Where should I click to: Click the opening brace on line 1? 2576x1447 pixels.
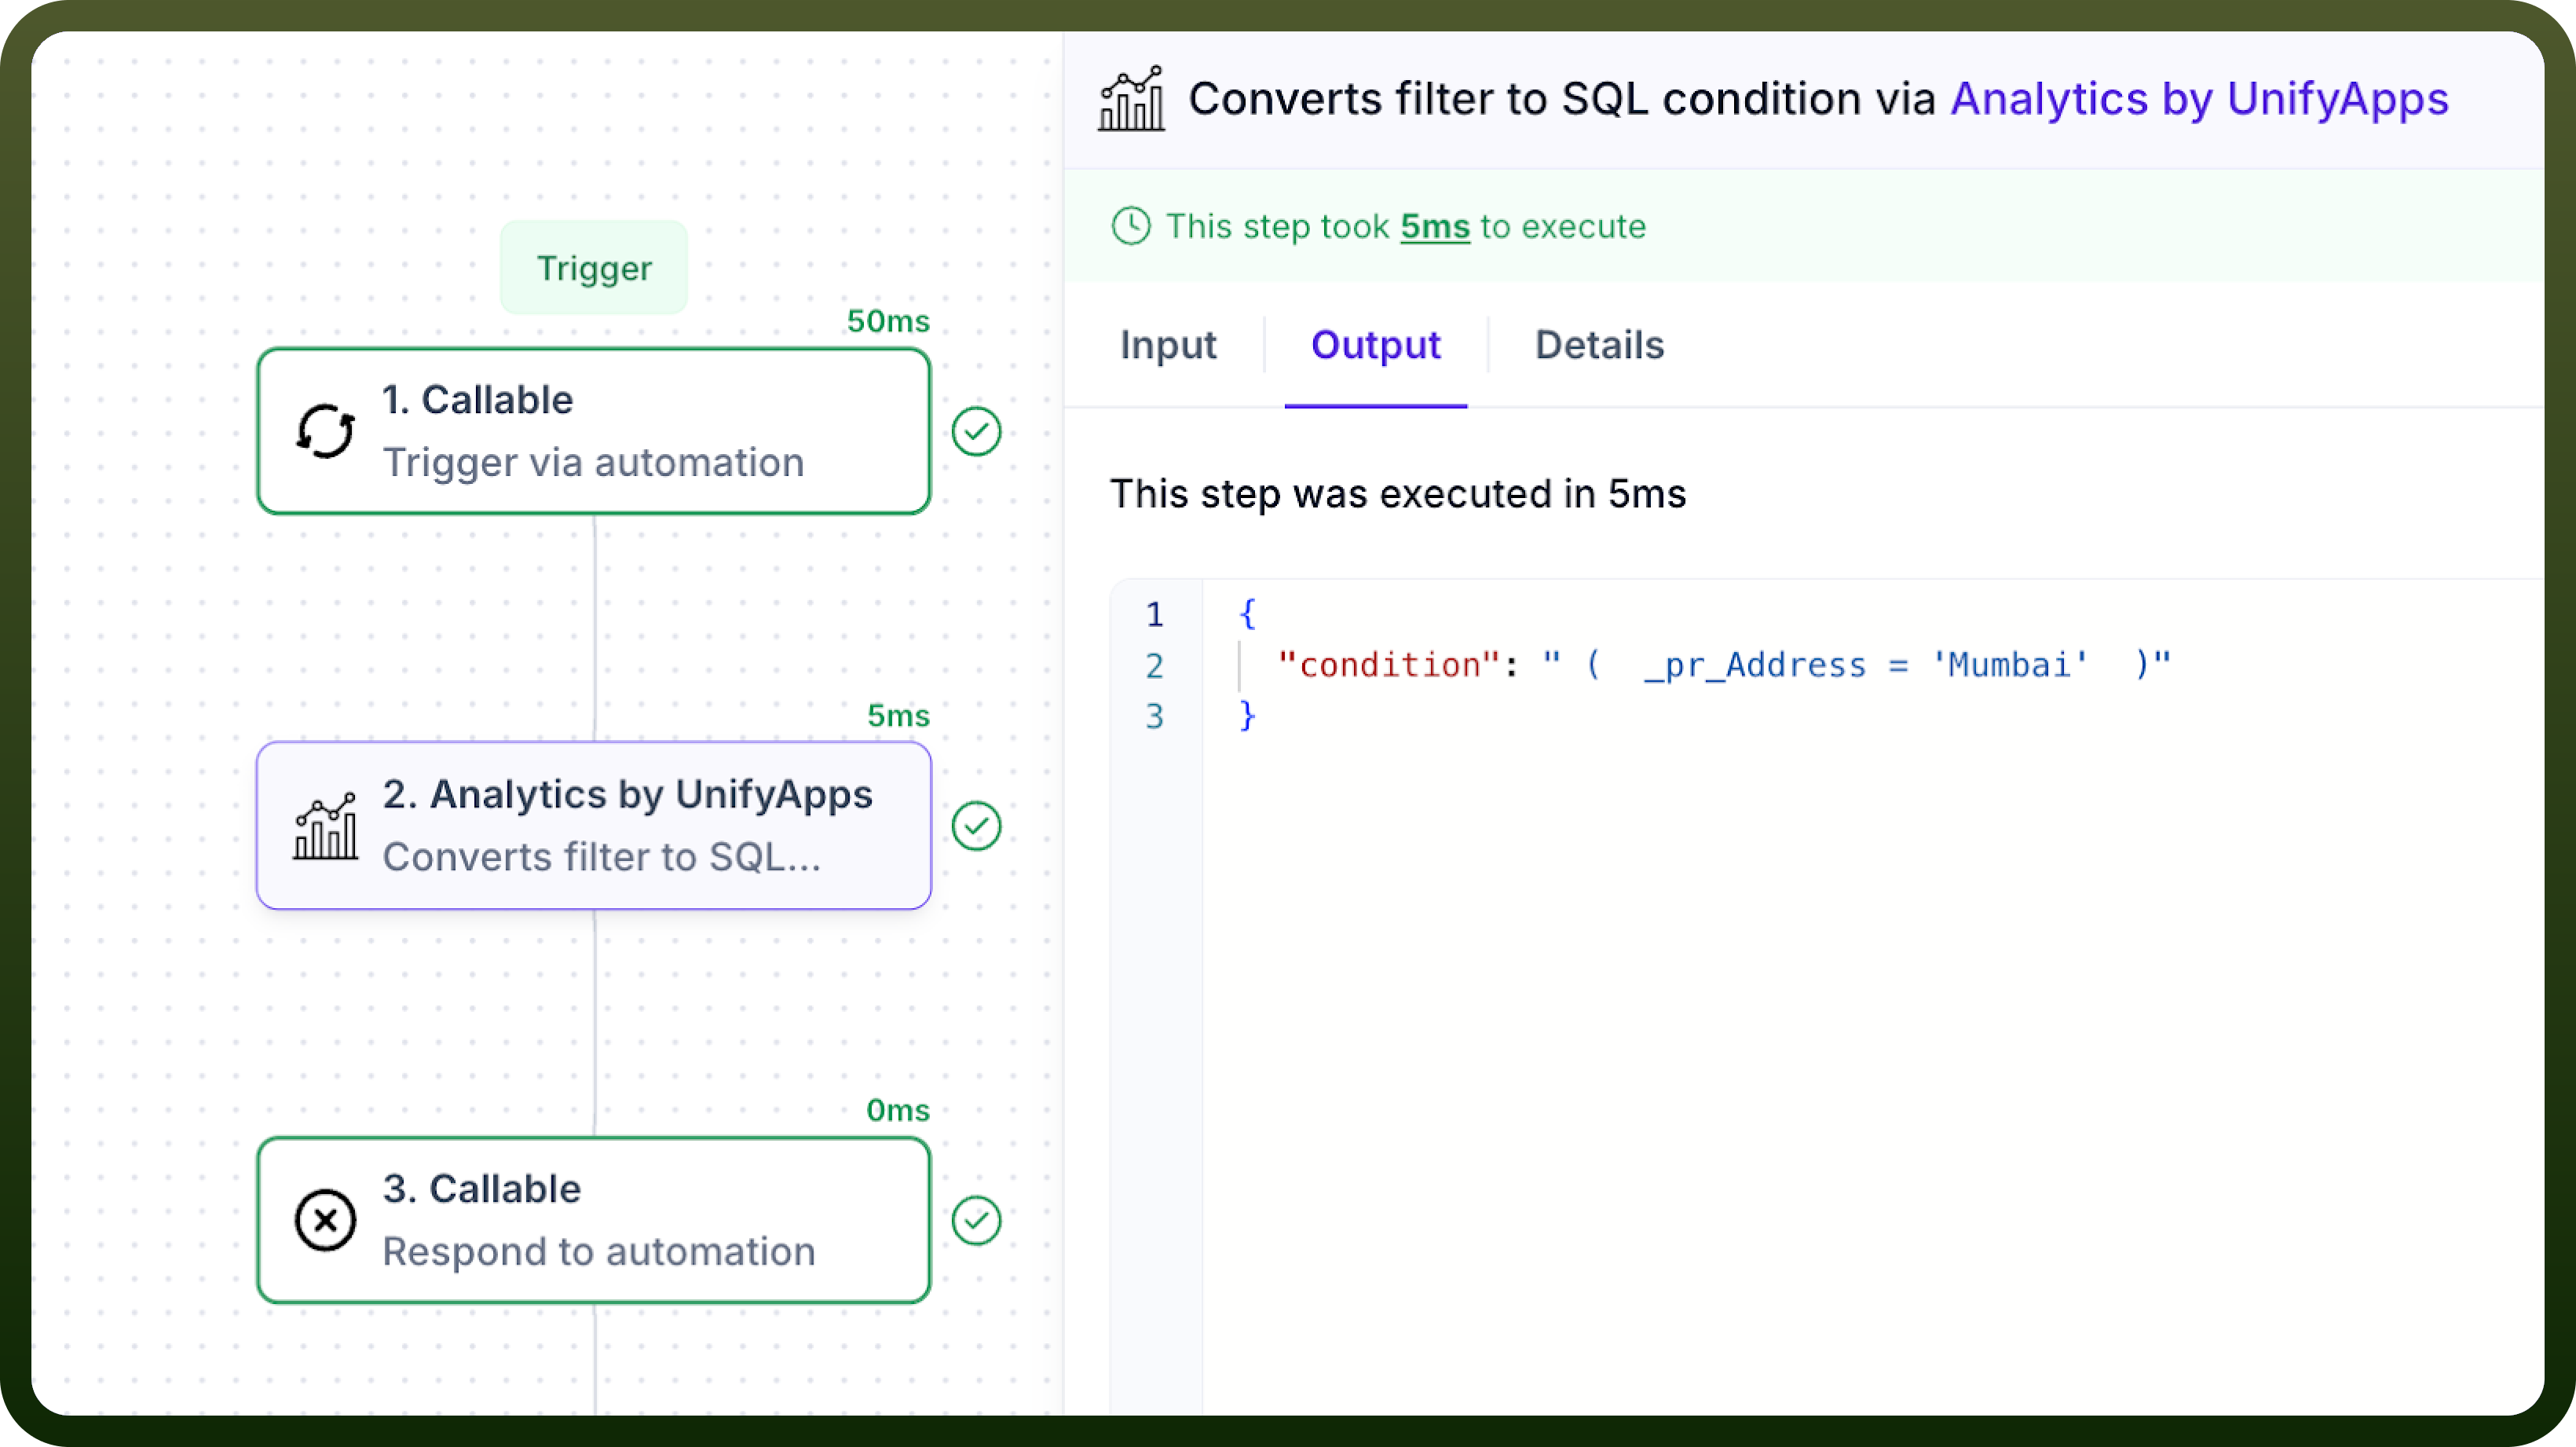[1247, 614]
